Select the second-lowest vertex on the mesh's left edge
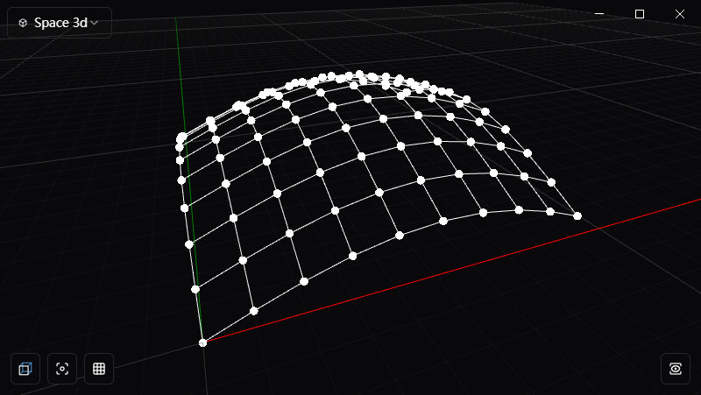 pyautogui.click(x=195, y=289)
